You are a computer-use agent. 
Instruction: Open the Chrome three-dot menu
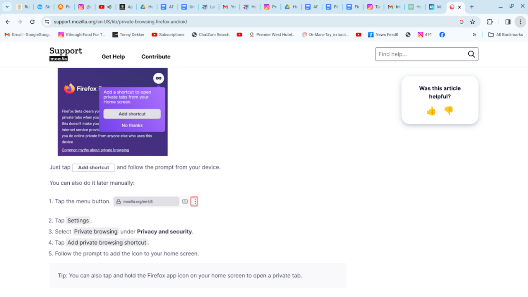click(x=520, y=22)
